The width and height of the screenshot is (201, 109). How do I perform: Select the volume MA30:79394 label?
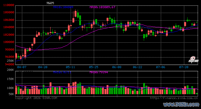point(99,72)
